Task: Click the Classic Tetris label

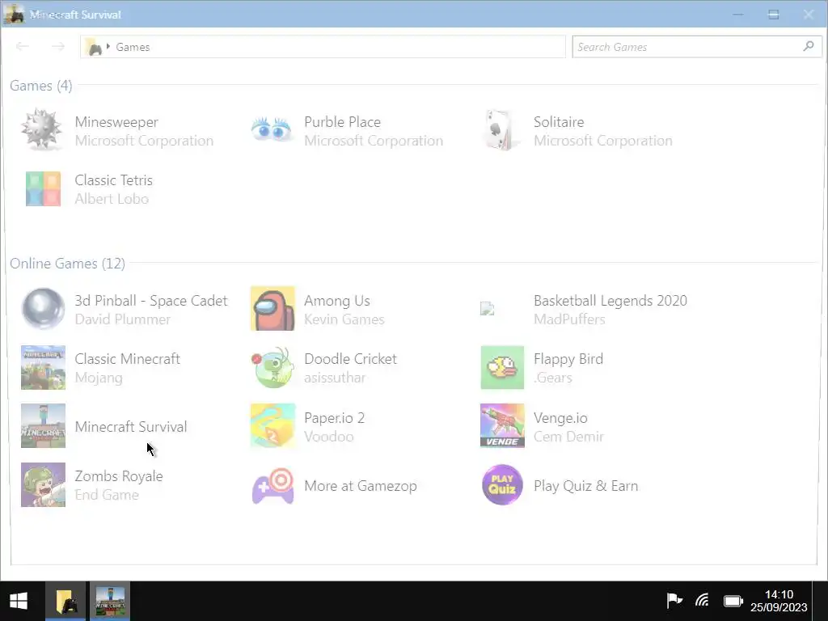Action: [113, 180]
